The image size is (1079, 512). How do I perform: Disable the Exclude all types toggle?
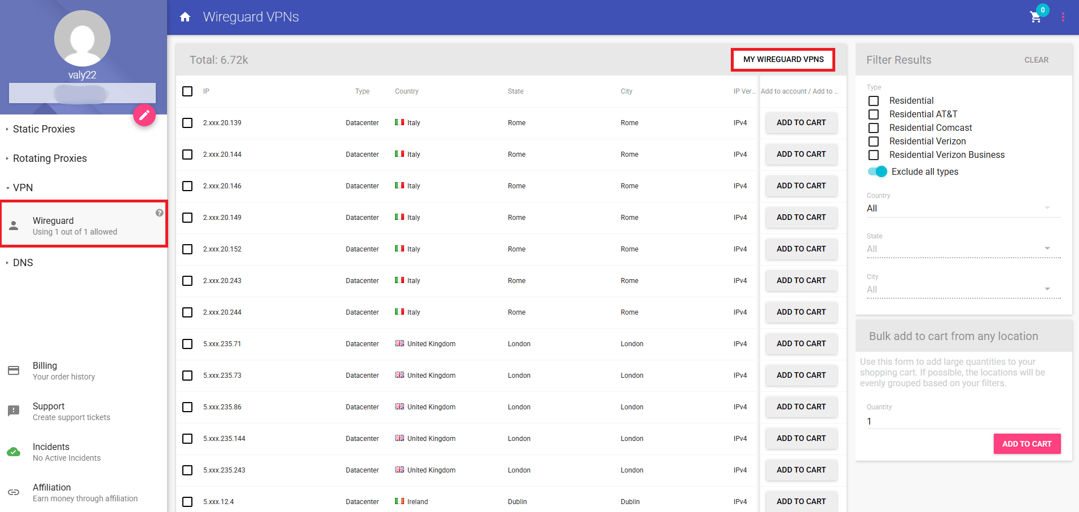[877, 171]
